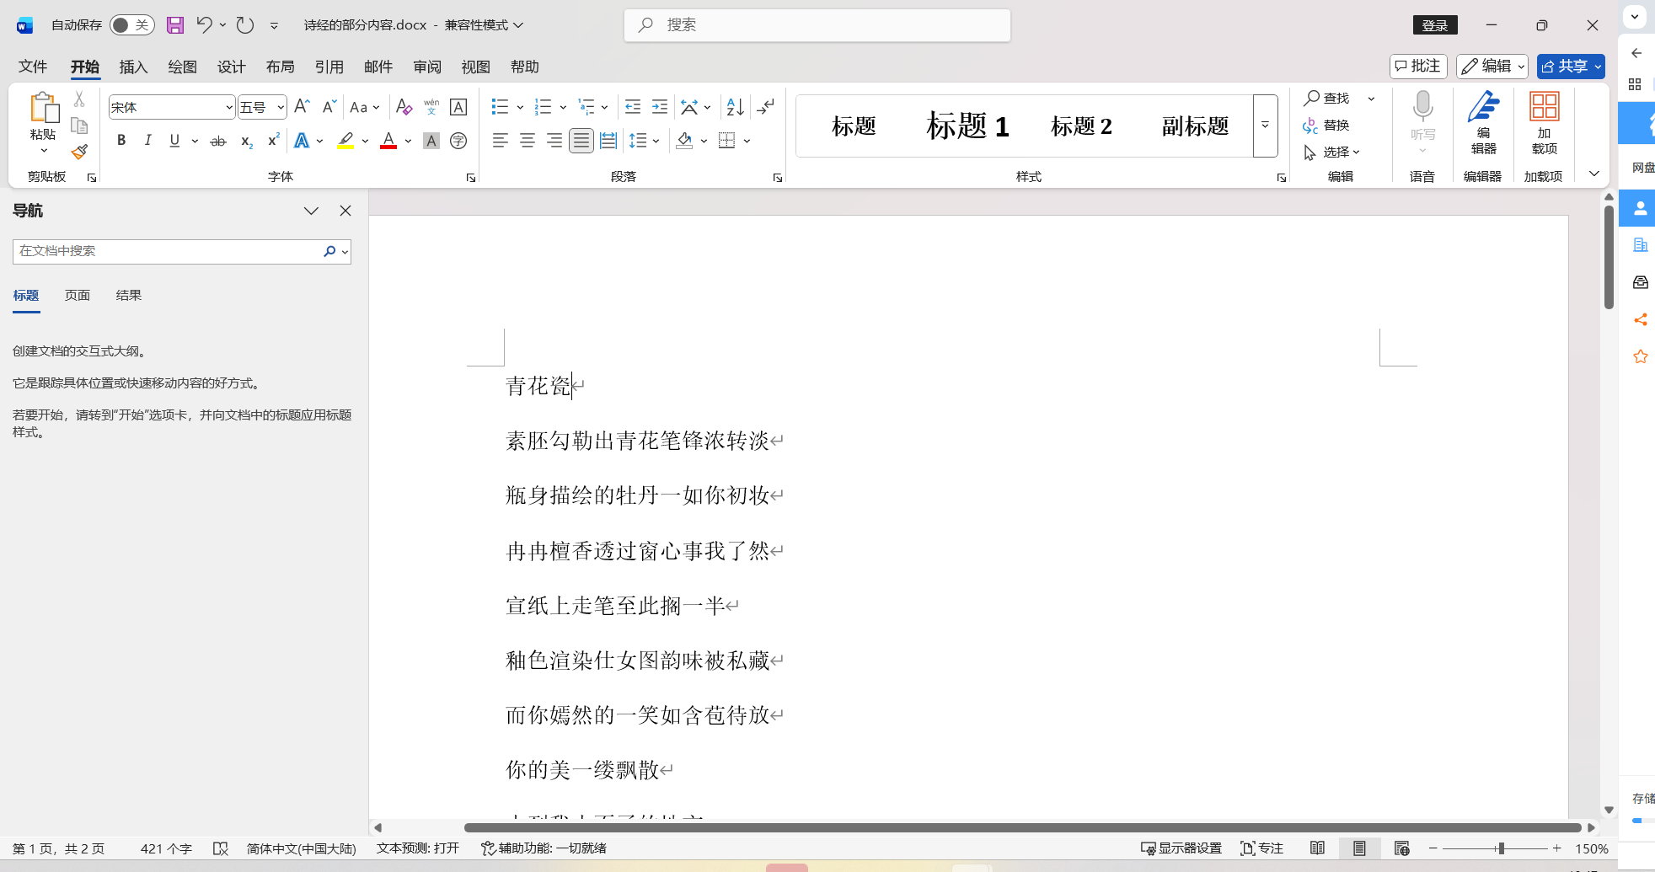The image size is (1655, 872).
Task: Apply superscript formatting
Action: (273, 141)
